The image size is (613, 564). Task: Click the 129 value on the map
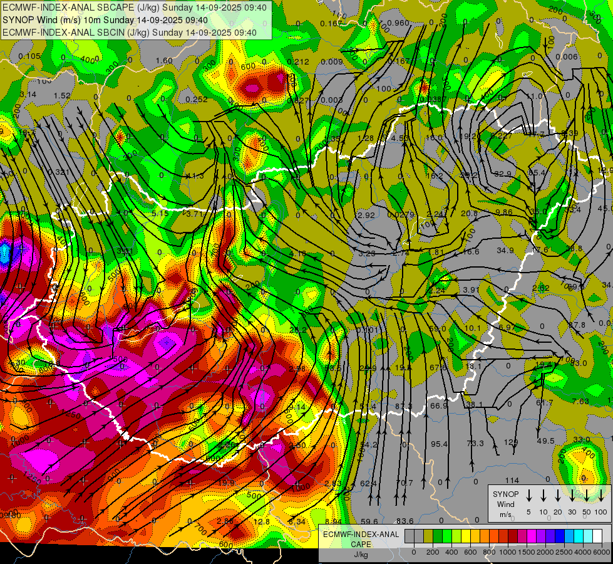pos(511,442)
